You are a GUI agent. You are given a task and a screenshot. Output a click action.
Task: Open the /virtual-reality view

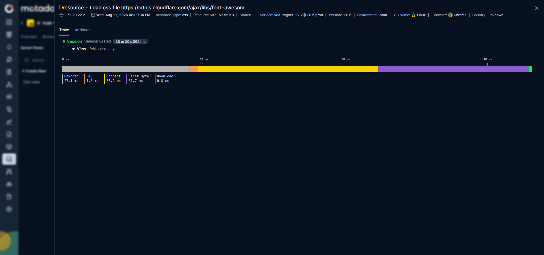pyautogui.click(x=102, y=49)
